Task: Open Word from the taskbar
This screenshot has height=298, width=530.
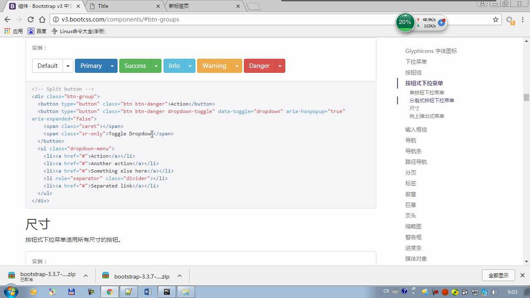Action: (148, 292)
